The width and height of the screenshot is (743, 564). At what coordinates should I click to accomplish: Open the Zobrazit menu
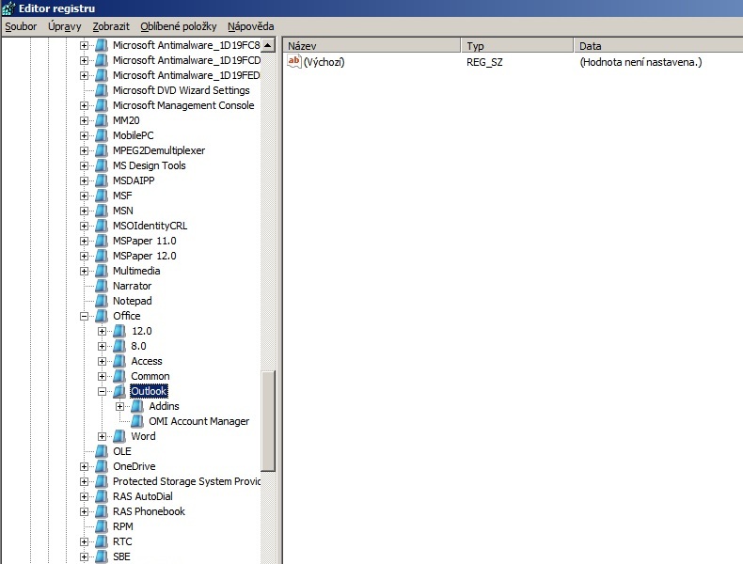pos(111,26)
